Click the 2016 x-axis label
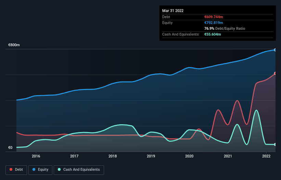 pos(36,156)
